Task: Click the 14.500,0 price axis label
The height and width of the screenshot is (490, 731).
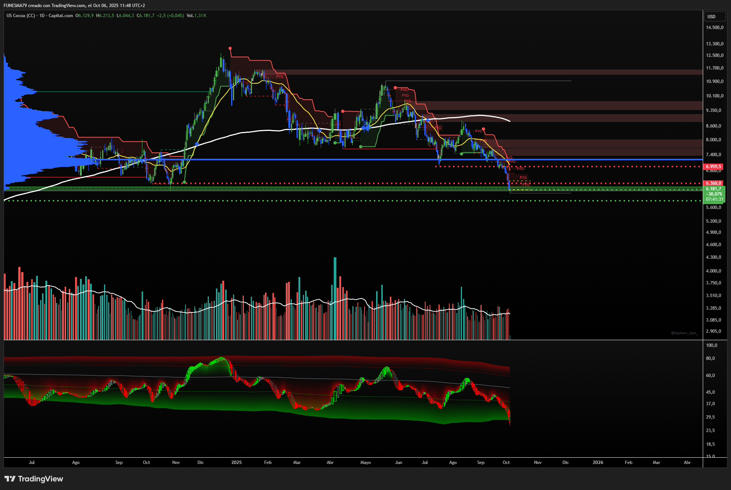Action: pyautogui.click(x=715, y=28)
